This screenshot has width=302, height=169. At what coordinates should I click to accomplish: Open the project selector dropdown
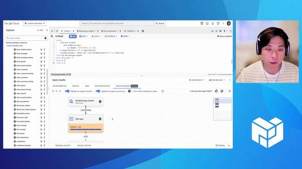tap(34, 23)
